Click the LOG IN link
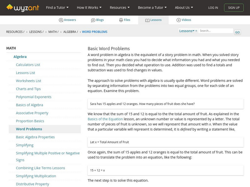Viewport: 250px width, 187px height. point(213,7)
